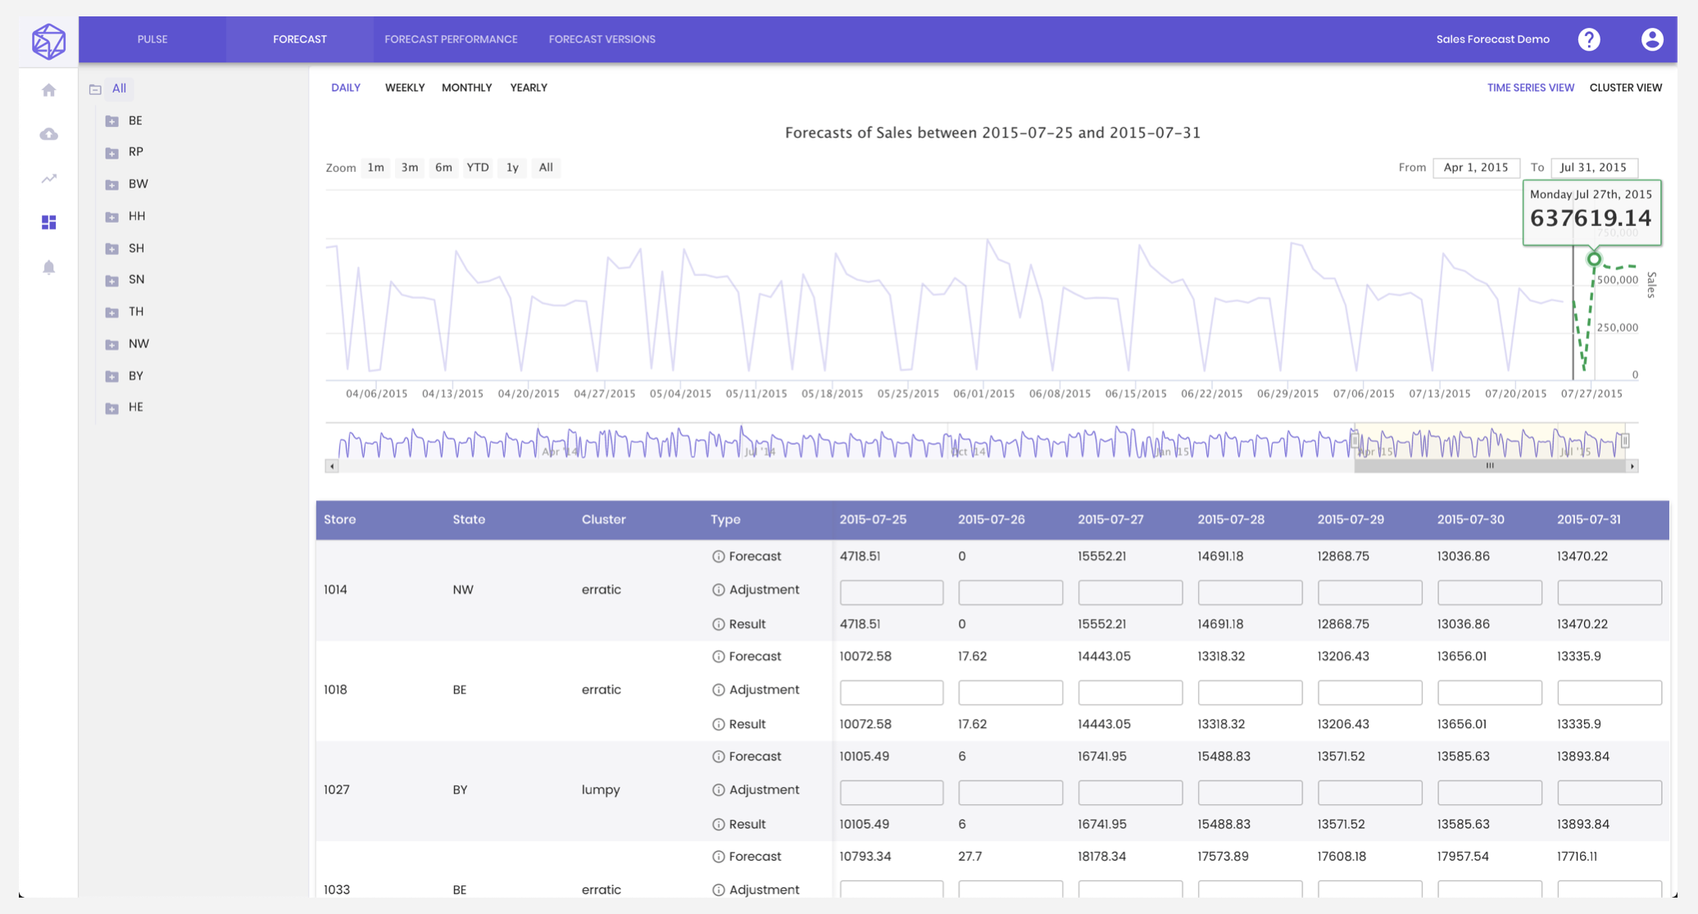
Task: Click the navigator right range handle
Action: tap(1625, 441)
